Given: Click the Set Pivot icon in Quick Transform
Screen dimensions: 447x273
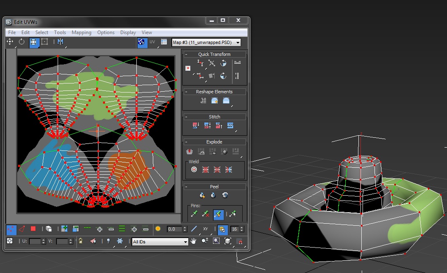Looking at the screenshot, I should coord(188,68).
